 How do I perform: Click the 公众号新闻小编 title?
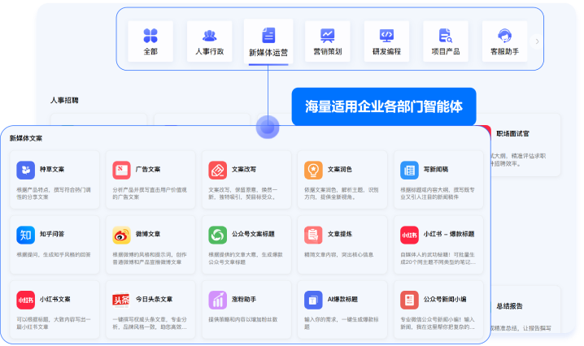(445, 299)
